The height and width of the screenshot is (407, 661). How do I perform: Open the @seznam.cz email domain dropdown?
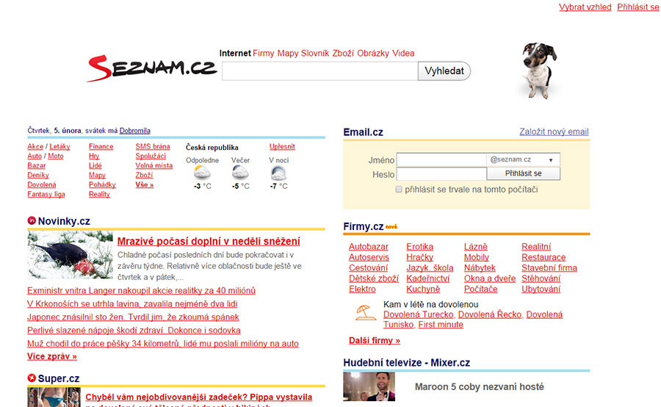click(x=523, y=159)
